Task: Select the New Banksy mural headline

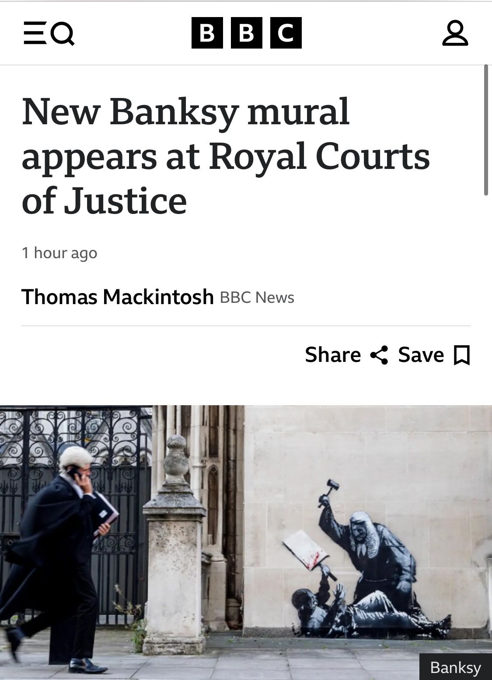Action: point(226,156)
